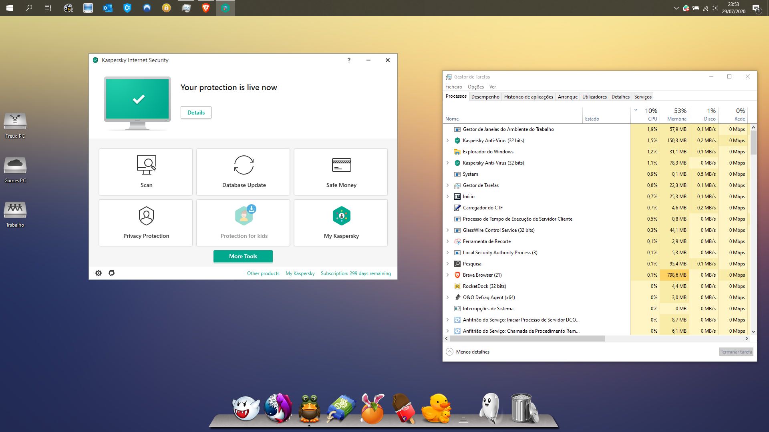Expand Local Security Authority Process group
This screenshot has width=769, height=432.
pos(448,253)
